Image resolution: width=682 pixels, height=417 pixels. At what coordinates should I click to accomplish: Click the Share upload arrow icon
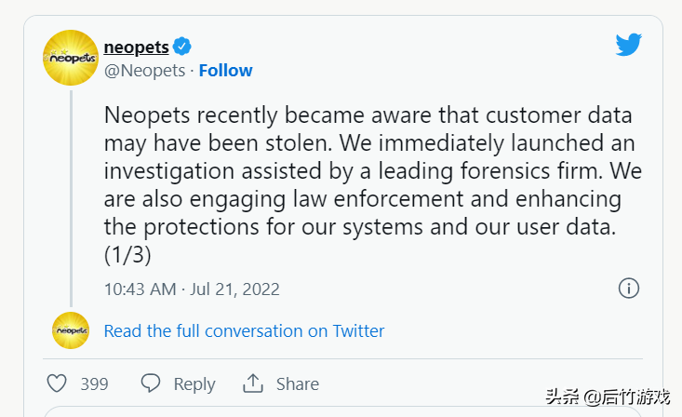(253, 383)
